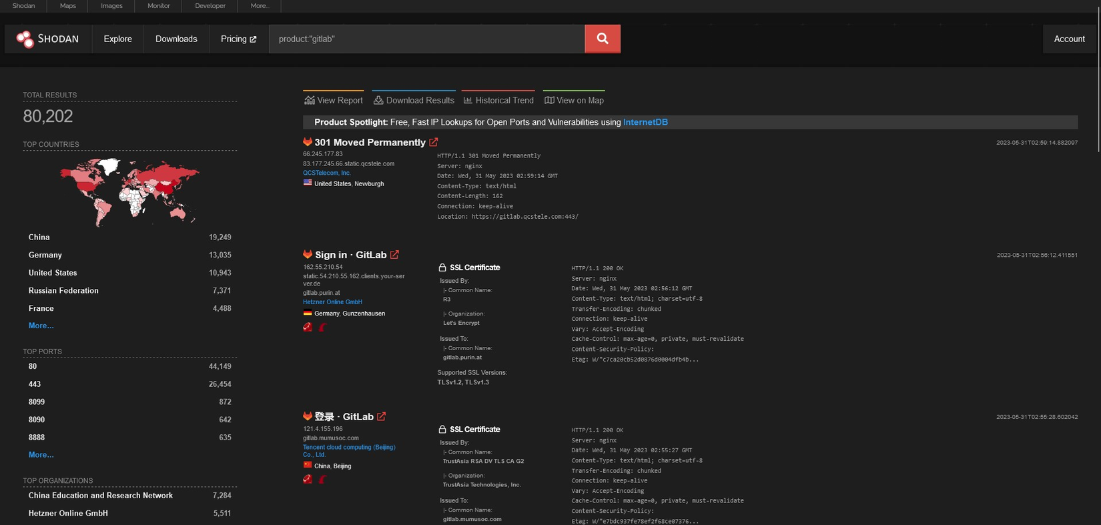Follow the InternetDB link in Product Spotlight
Image resolution: width=1101 pixels, height=525 pixels.
click(x=645, y=122)
